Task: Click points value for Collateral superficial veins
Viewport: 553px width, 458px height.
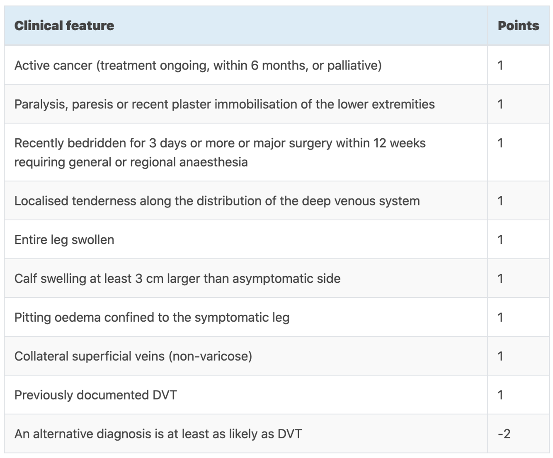Action: [x=500, y=356]
